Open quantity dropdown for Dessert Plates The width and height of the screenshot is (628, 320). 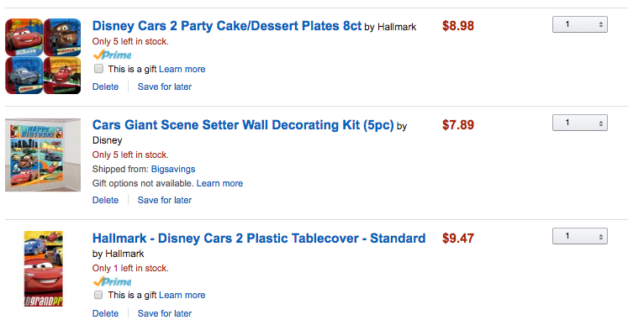(580, 24)
